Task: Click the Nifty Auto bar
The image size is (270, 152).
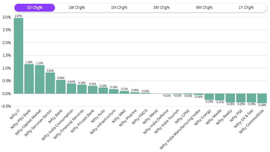Action: pyautogui.click(x=103, y=90)
